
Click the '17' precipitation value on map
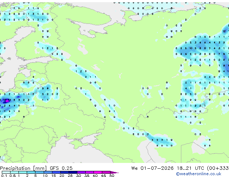pyautogui.click(x=5, y=100)
